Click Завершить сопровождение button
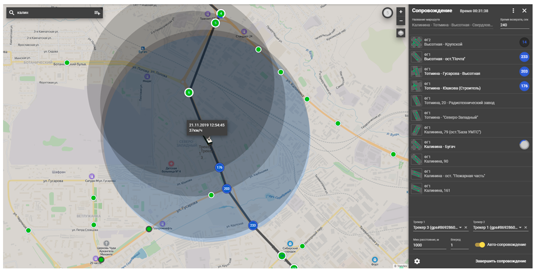 pos(500,261)
